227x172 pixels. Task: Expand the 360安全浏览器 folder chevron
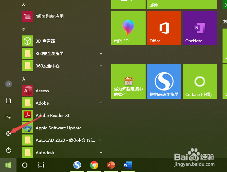(x=101, y=53)
